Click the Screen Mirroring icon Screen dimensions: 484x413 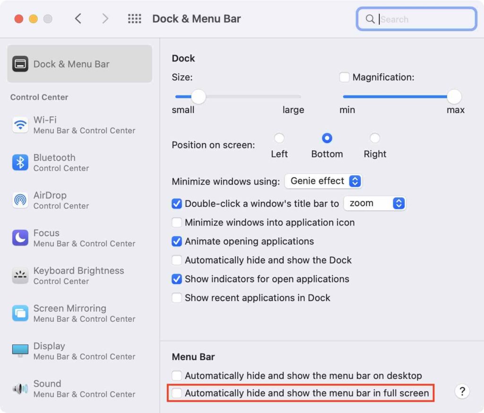20,313
